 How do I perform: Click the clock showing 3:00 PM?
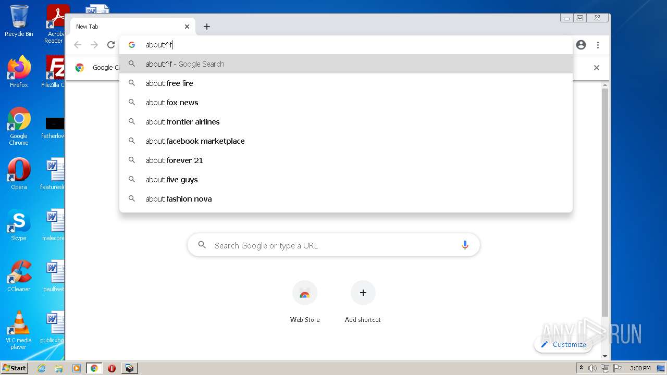[640, 368]
